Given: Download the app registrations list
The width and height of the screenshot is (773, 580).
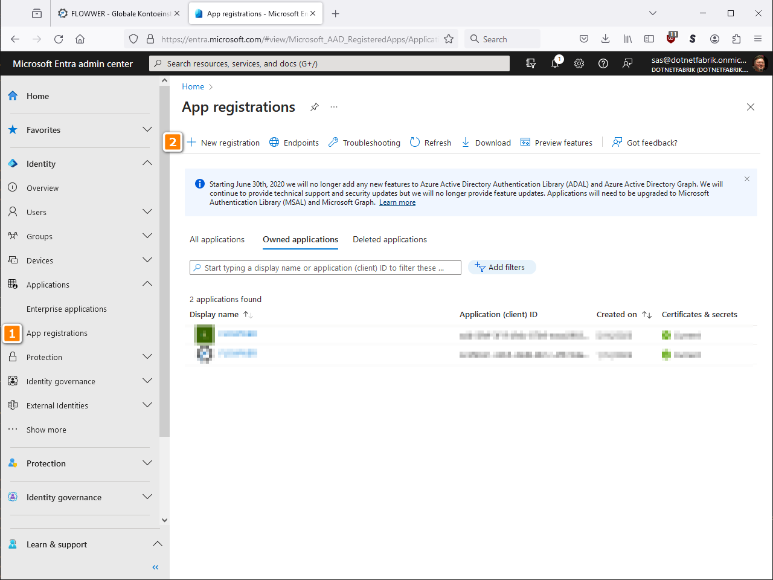Looking at the screenshot, I should point(486,143).
